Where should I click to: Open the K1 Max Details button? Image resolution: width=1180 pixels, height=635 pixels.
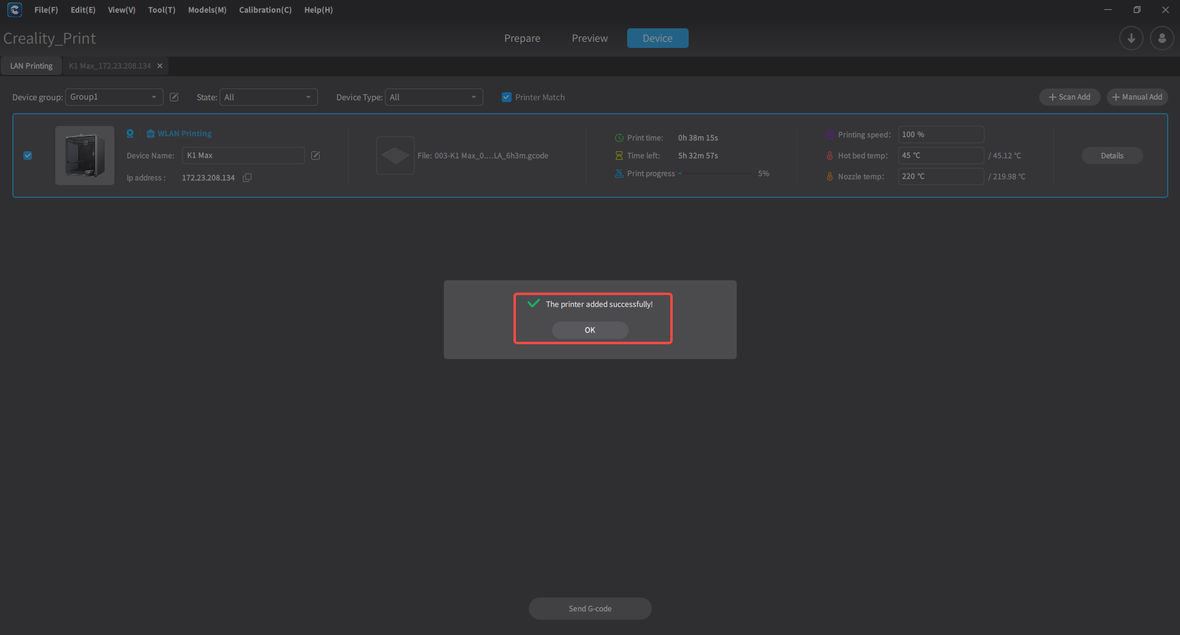pos(1112,156)
